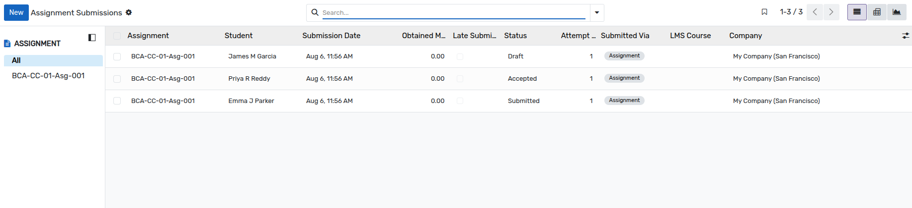This screenshot has width=912, height=208.
Task: Collapse the Assignment sidebar panel
Action: pyautogui.click(x=92, y=38)
